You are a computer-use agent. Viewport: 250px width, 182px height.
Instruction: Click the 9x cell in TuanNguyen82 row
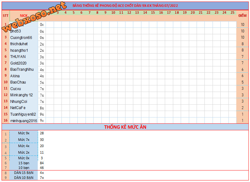tap(42, 114)
